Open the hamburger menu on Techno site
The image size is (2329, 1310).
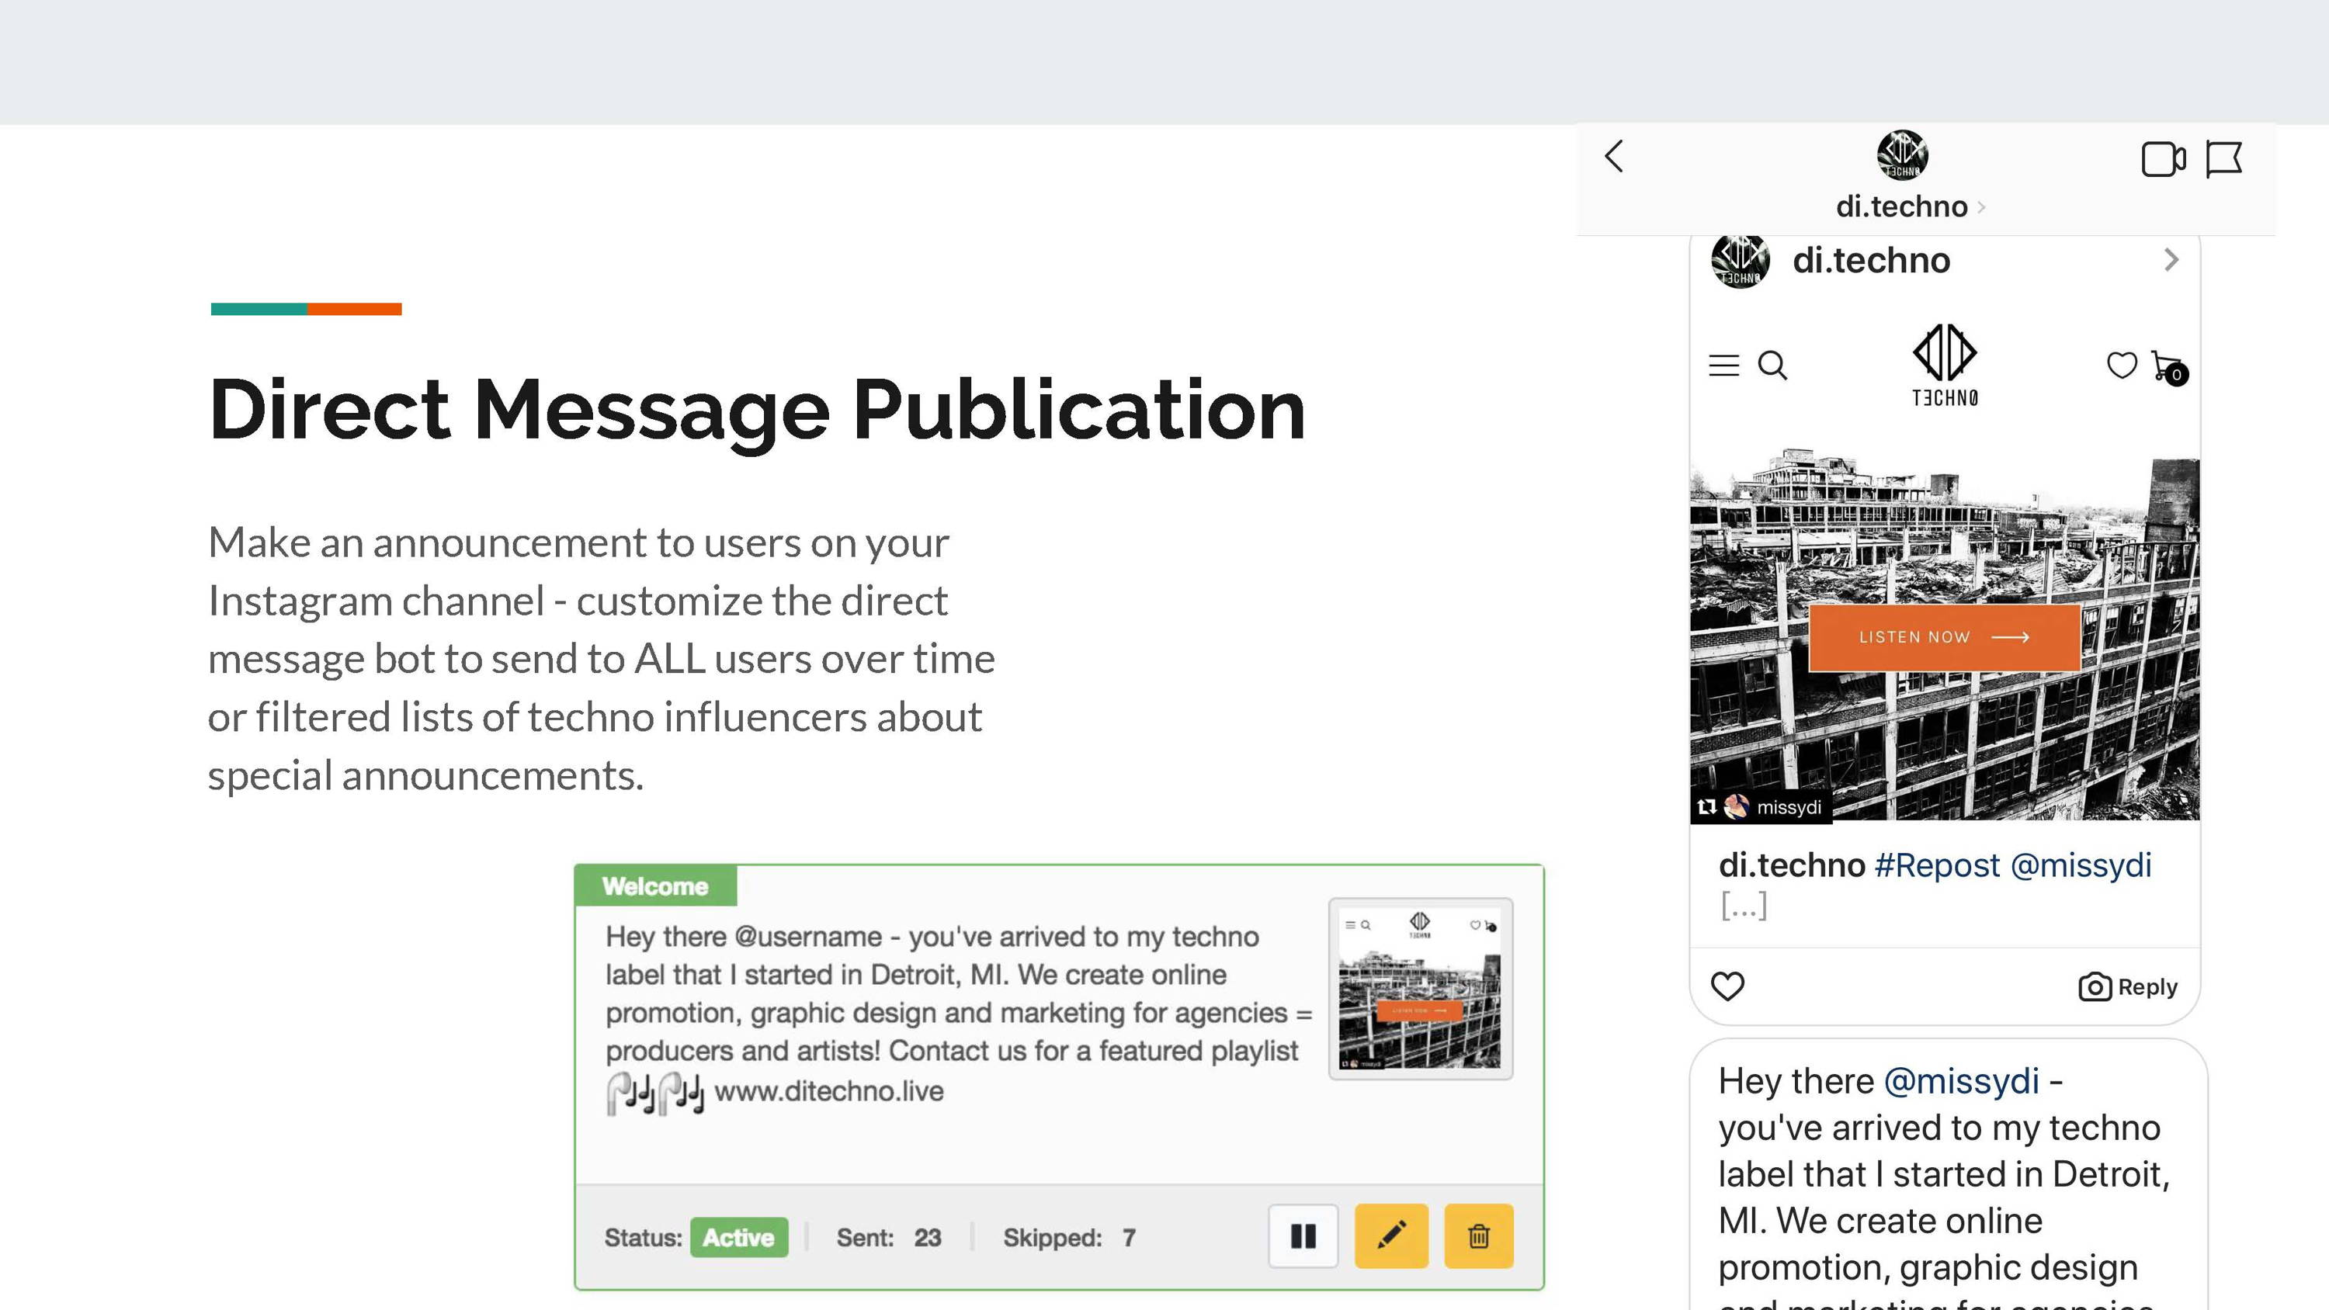click(1723, 366)
